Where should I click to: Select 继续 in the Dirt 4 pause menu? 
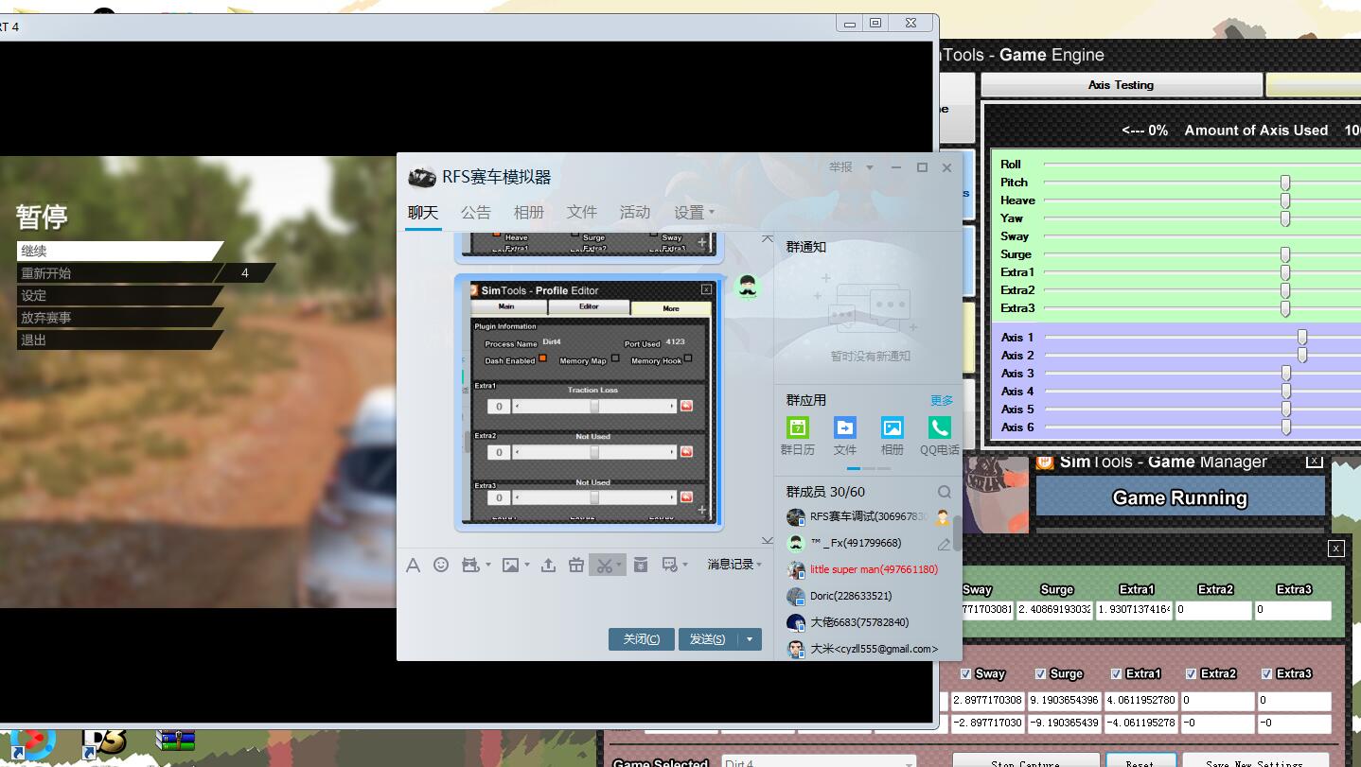120,251
